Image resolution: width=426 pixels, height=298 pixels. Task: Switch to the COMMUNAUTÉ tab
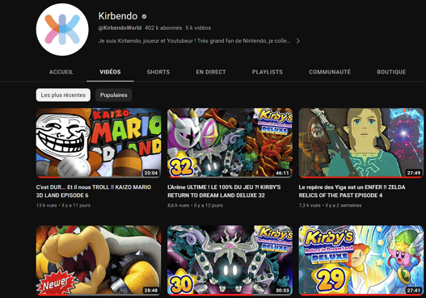(x=330, y=72)
